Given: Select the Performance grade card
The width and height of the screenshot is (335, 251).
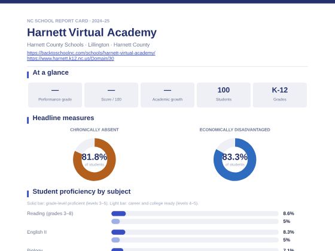Looking at the screenshot, I should (x=55, y=95).
